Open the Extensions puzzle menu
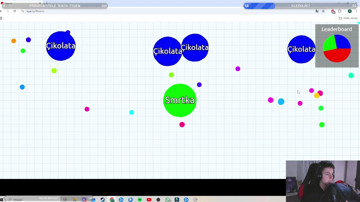Screen dimensions: 360x202 click(339, 11)
